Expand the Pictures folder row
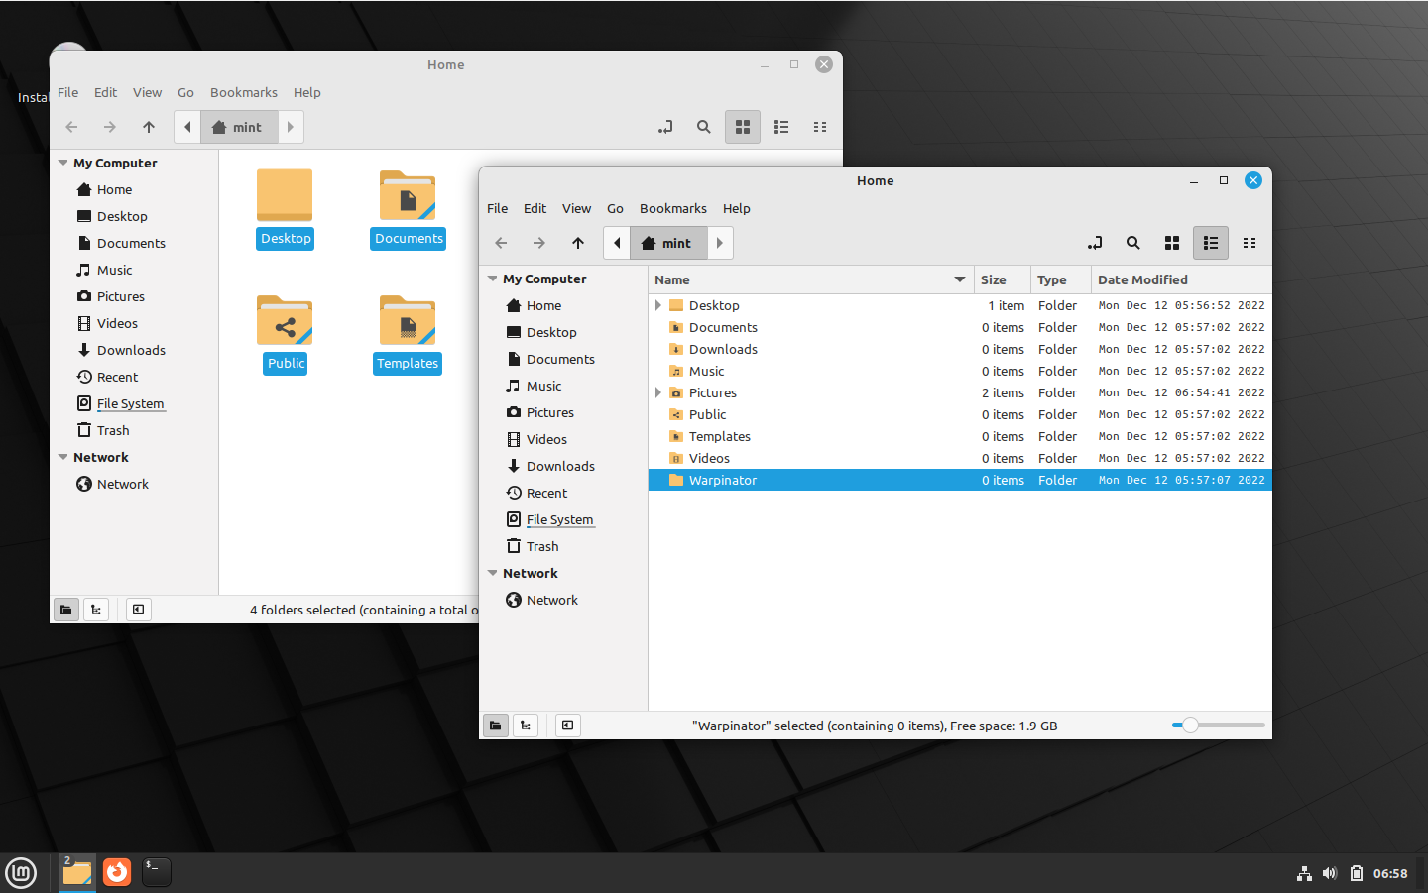Viewport: 1428px width, 893px height. (657, 392)
